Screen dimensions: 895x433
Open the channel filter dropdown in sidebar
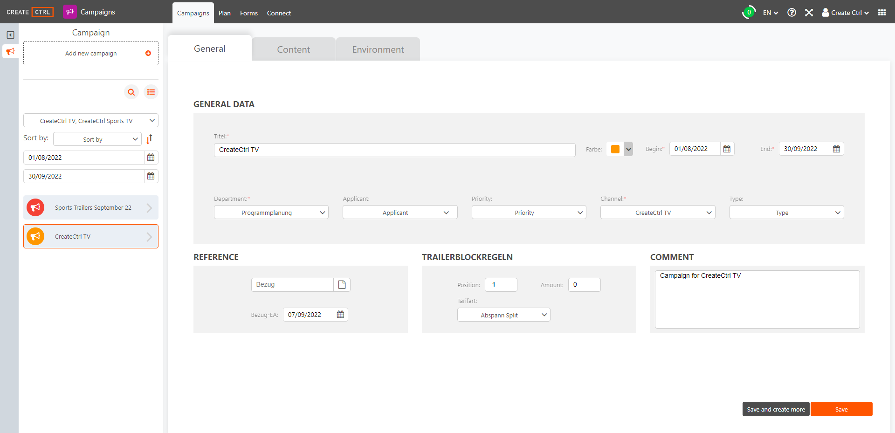(x=91, y=120)
